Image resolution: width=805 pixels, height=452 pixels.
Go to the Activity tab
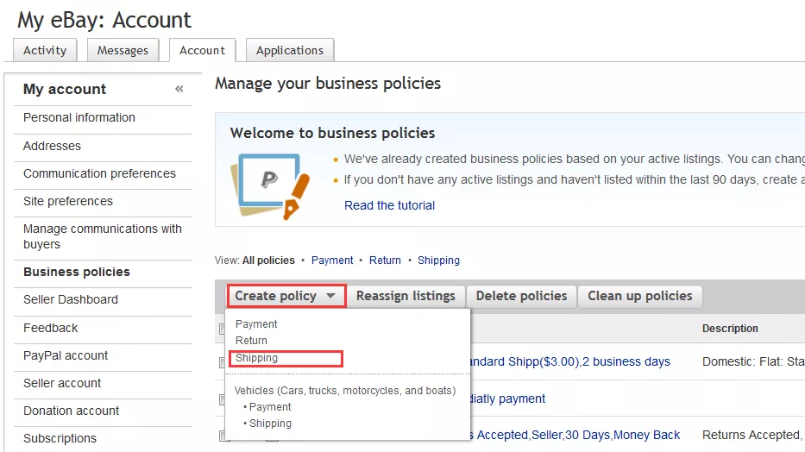click(45, 50)
